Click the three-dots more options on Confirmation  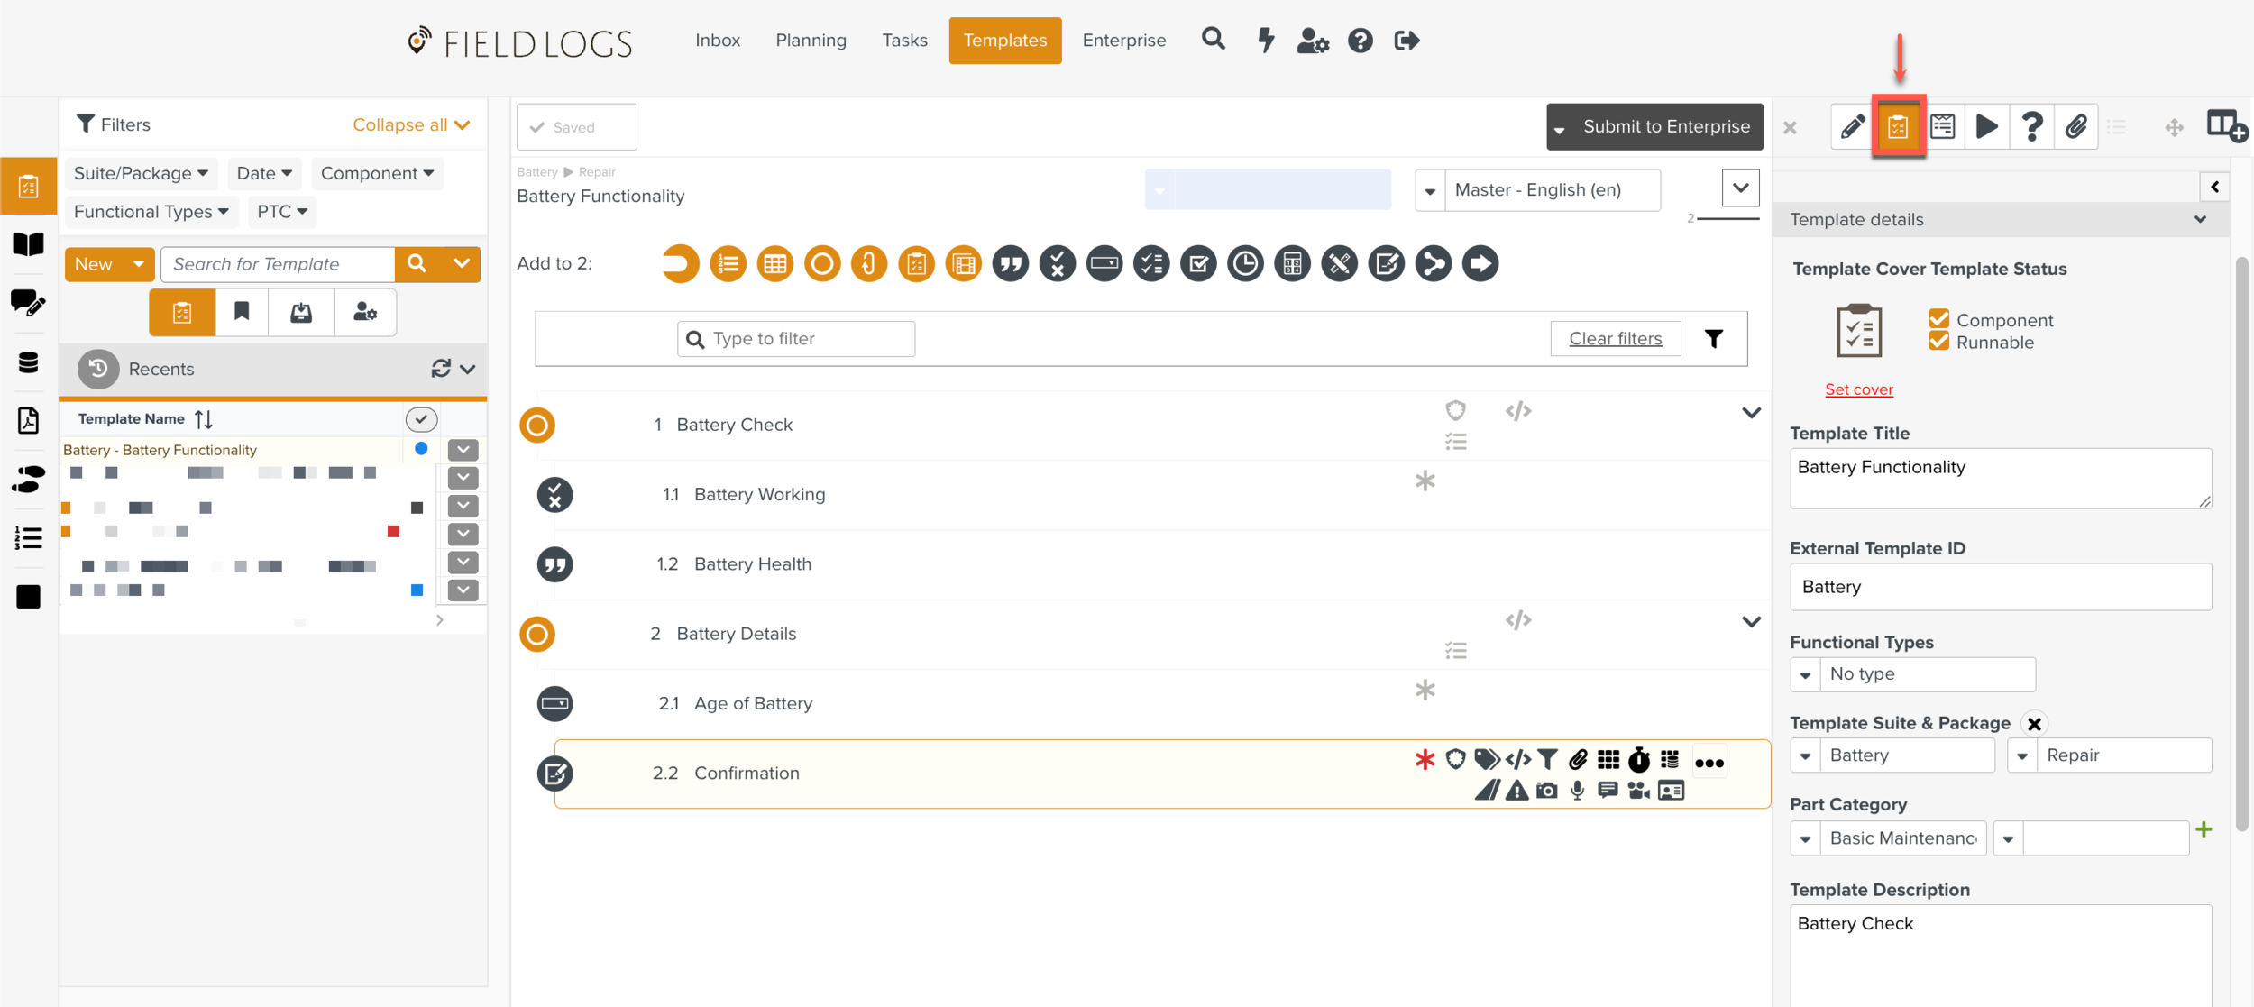(1709, 763)
